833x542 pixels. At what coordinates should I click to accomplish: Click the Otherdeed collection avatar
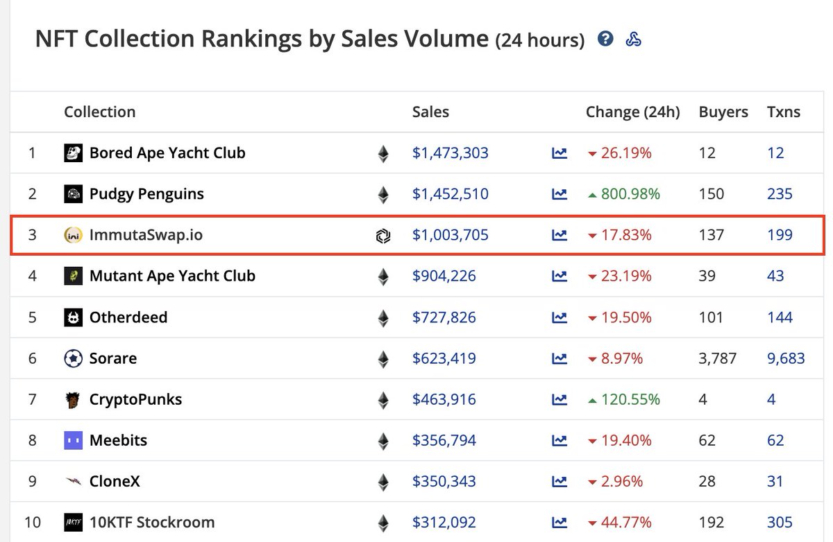[73, 317]
